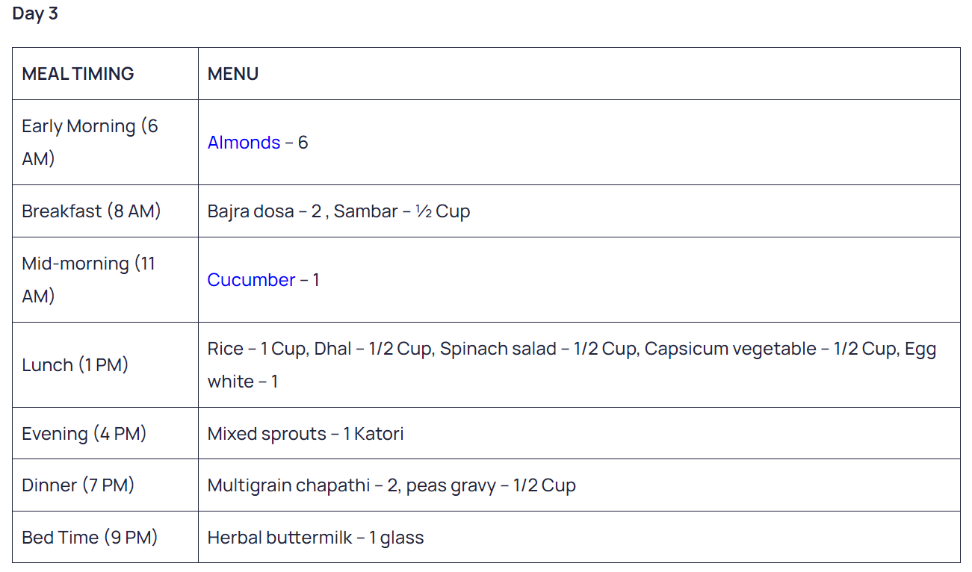Select the Herbal buttermilk menu entry

coord(316,538)
